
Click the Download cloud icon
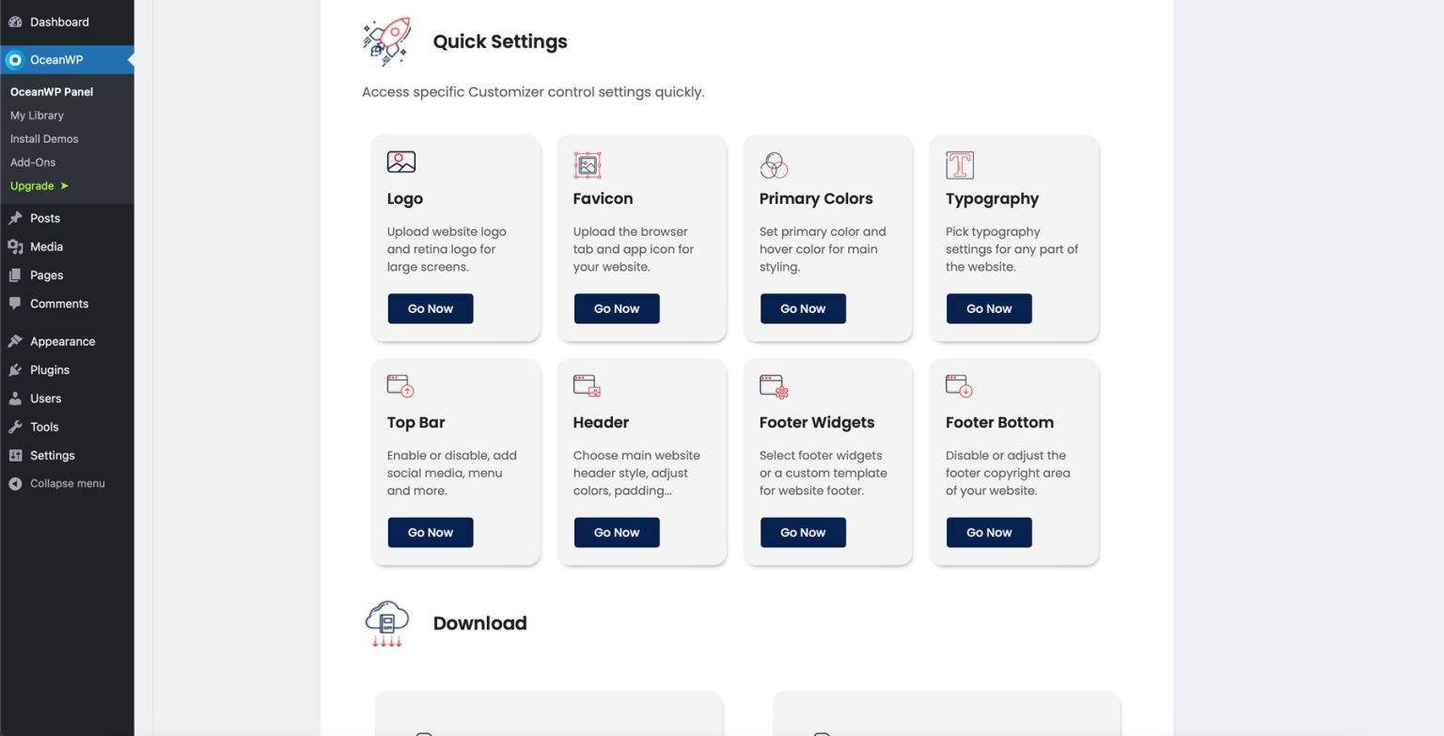click(x=386, y=621)
